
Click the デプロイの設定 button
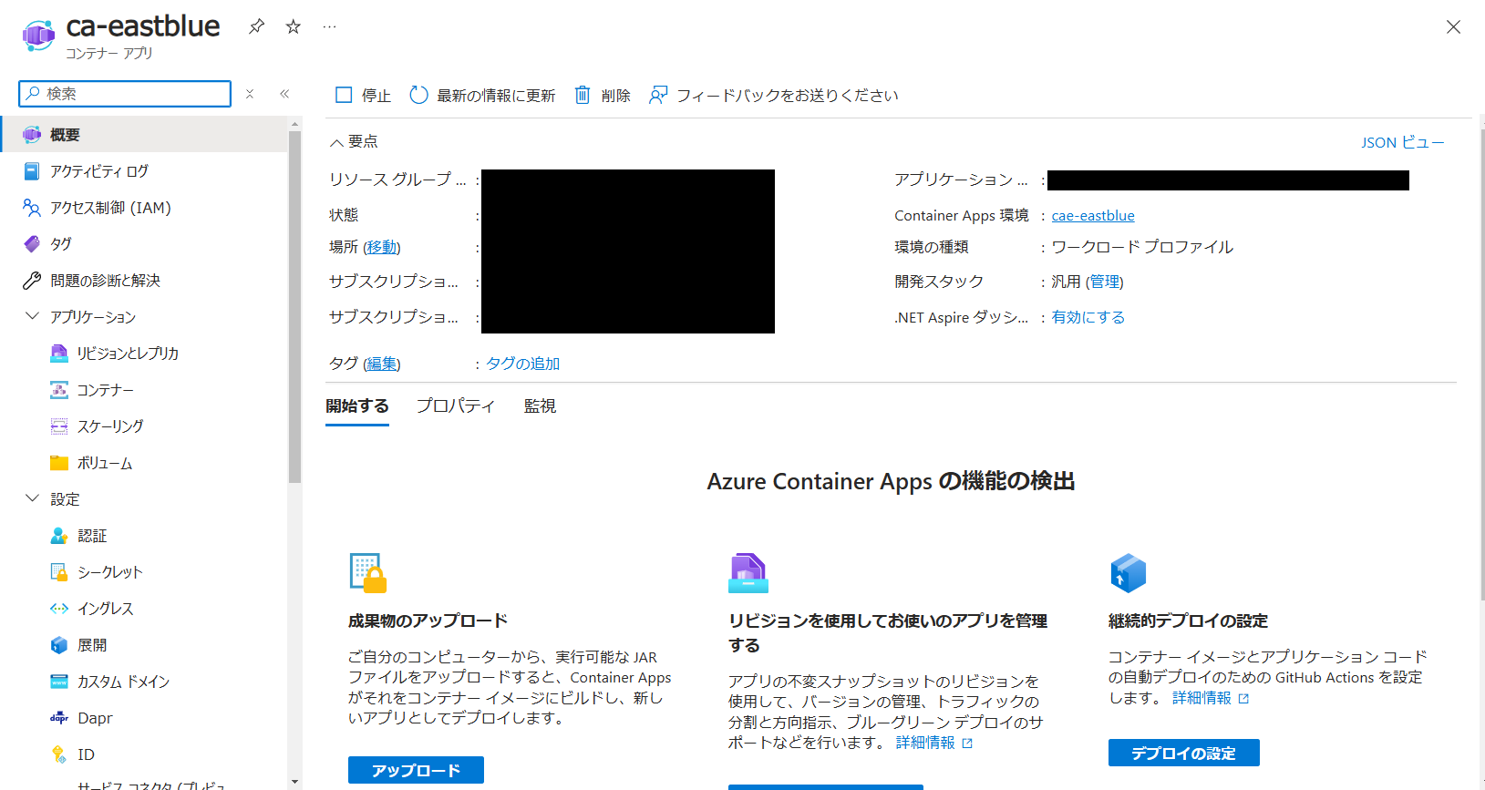pyautogui.click(x=1183, y=753)
